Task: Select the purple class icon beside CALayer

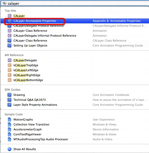Action: click(x=10, y=16)
